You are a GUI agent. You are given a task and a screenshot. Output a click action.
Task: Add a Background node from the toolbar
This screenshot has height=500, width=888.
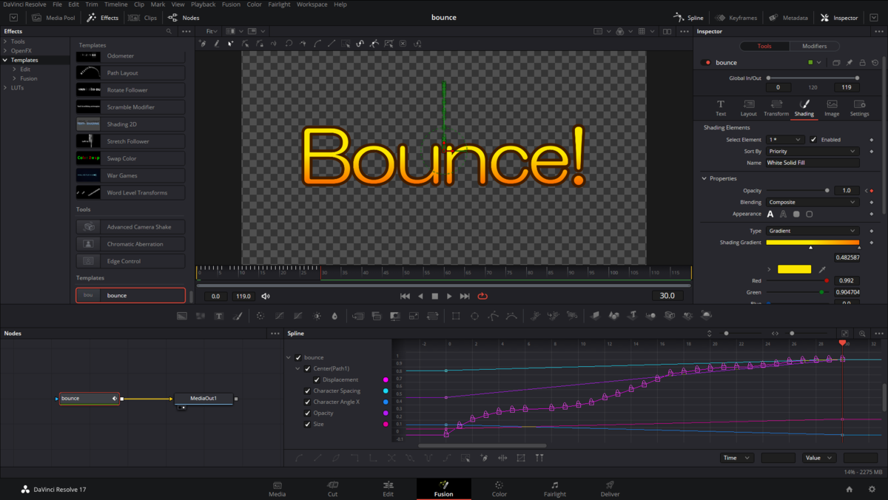181,315
